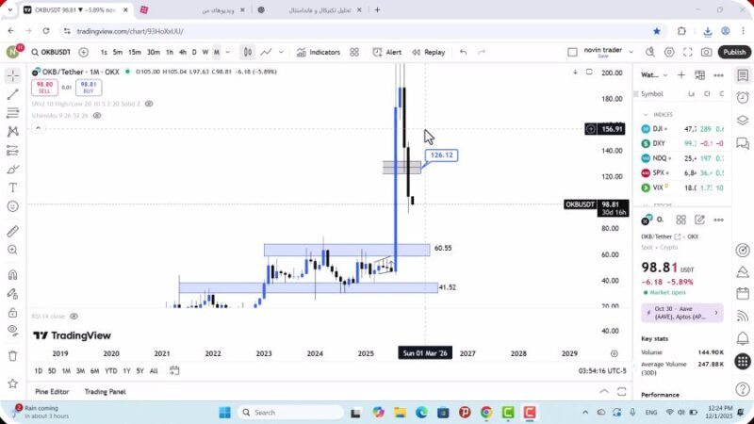Image resolution: width=754 pixels, height=424 pixels.
Task: Start bar Replay mode
Action: (429, 53)
